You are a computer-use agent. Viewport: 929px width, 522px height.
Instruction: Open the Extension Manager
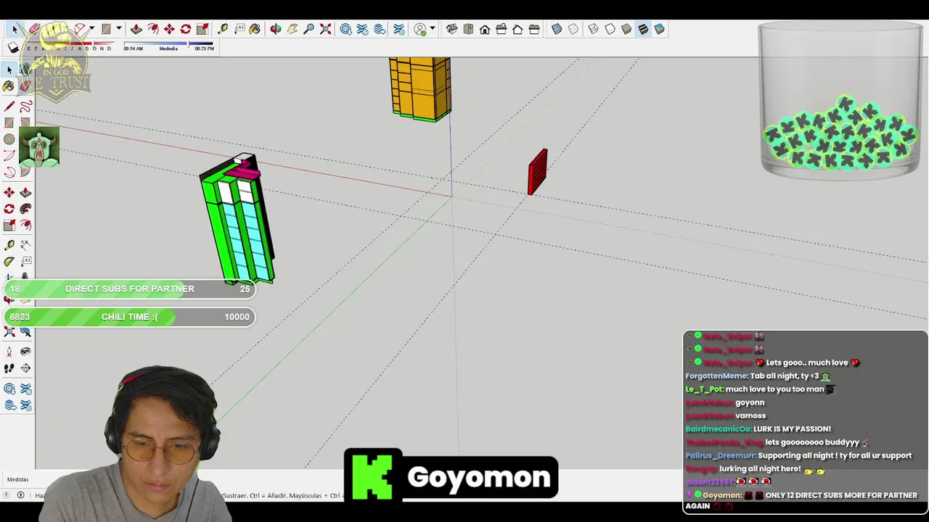399,29
